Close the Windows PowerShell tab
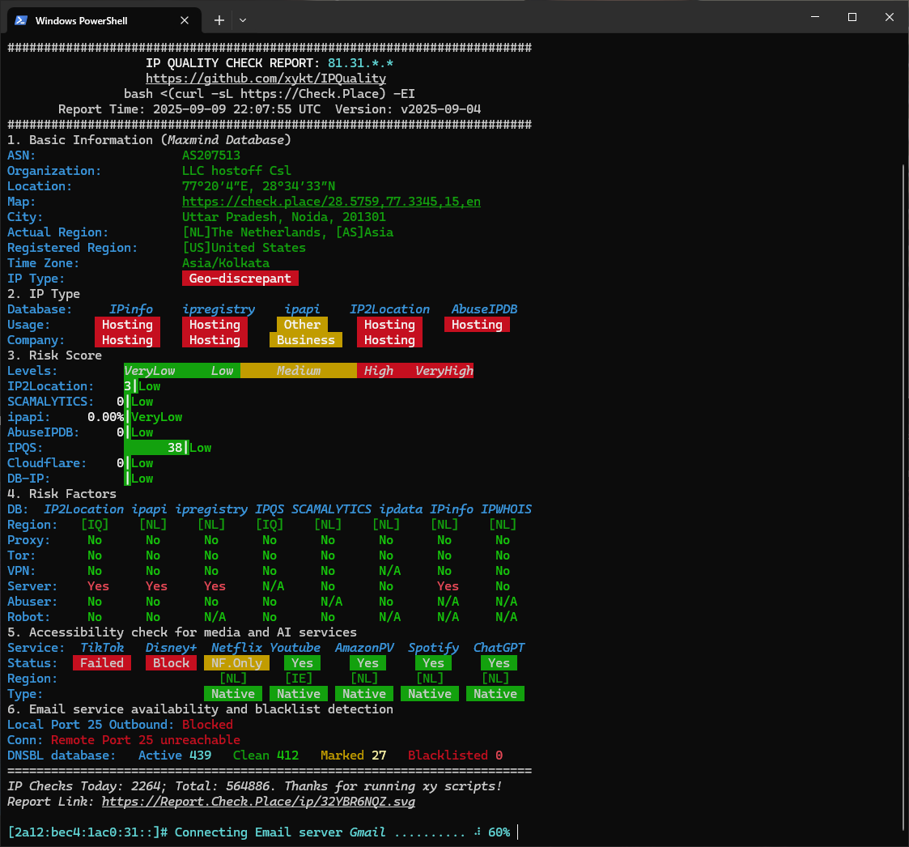 coord(186,20)
